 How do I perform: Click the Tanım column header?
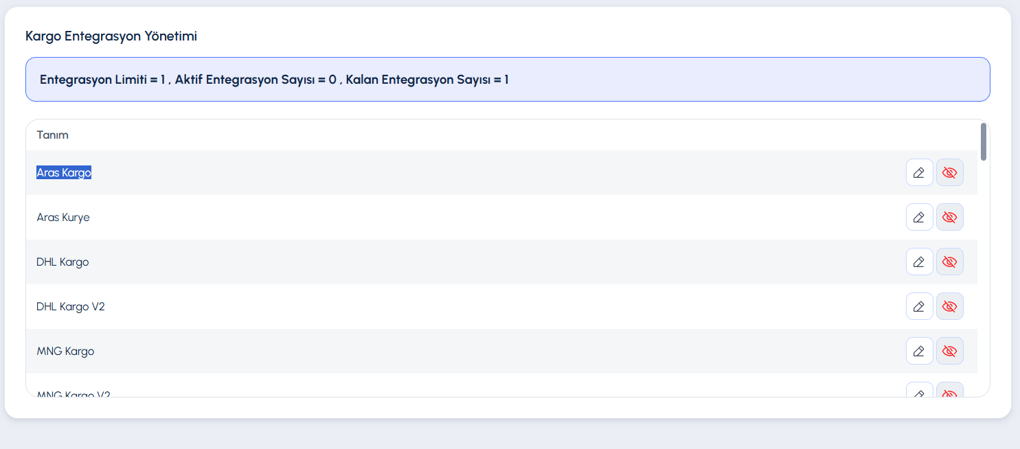(53, 135)
